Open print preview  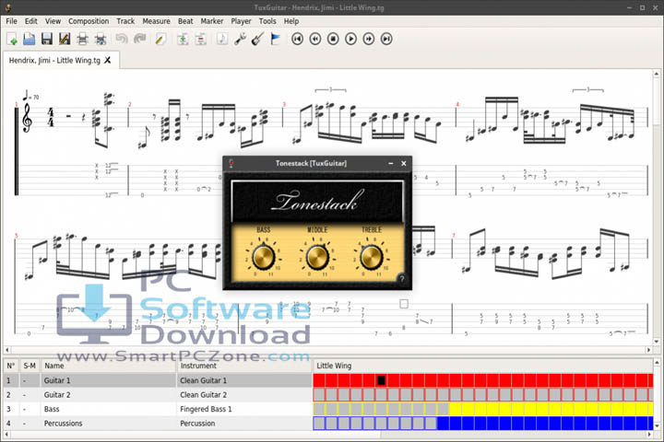tap(101, 39)
